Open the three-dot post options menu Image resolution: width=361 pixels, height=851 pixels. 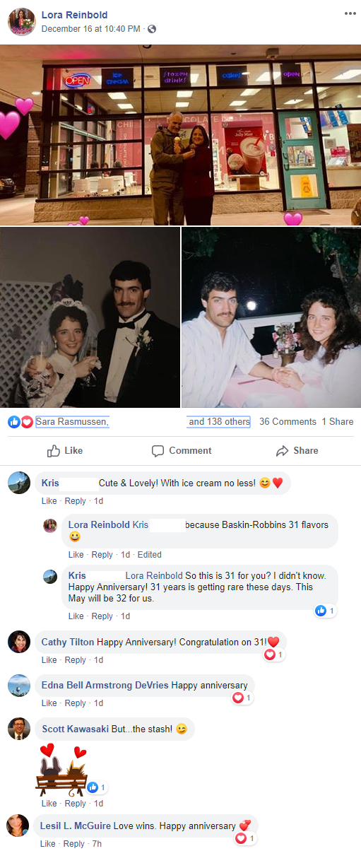(x=350, y=13)
